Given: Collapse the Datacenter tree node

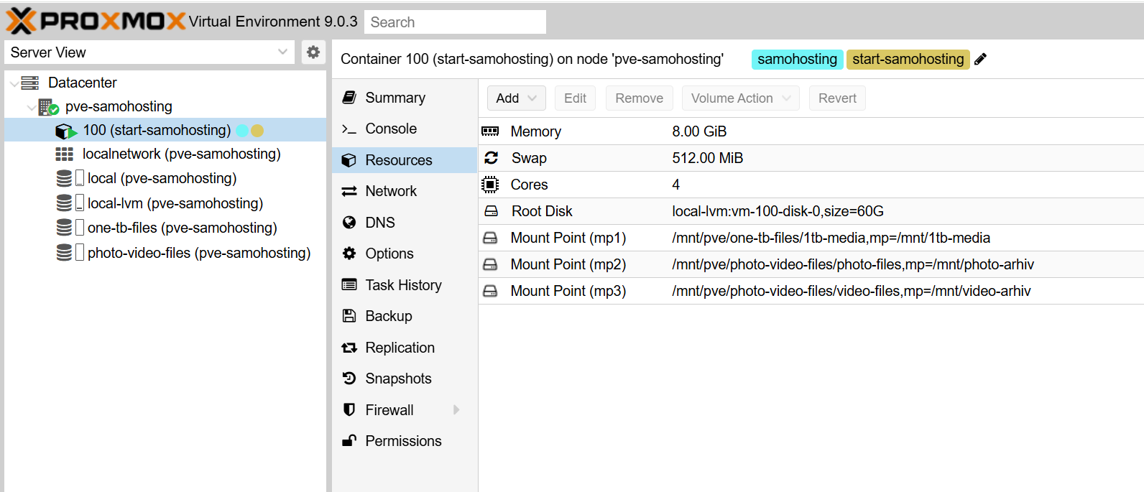Looking at the screenshot, I should [14, 83].
